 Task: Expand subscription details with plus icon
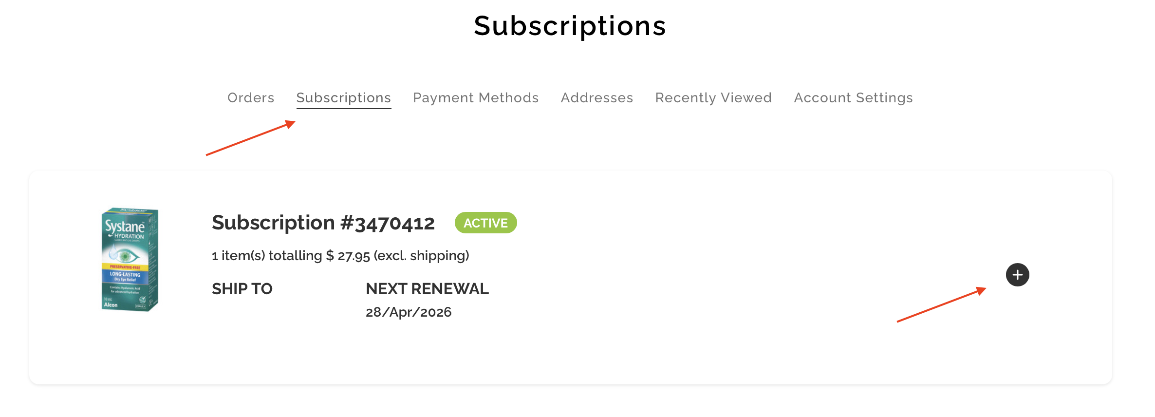pos(1017,275)
